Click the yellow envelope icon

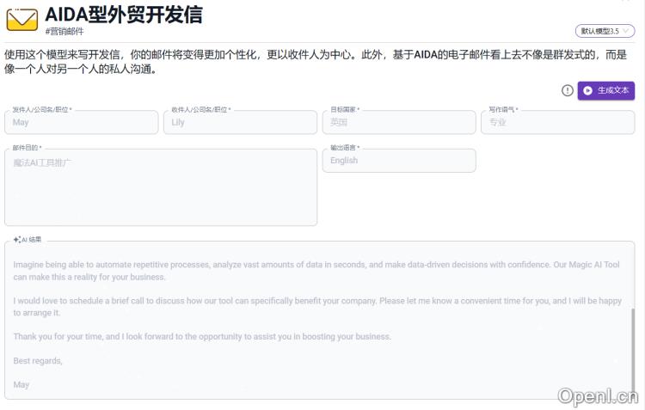pyautogui.click(x=21, y=18)
